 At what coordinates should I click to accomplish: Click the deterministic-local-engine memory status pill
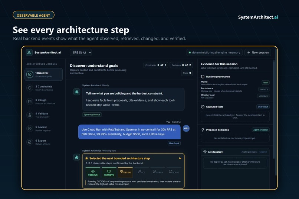click(214, 53)
